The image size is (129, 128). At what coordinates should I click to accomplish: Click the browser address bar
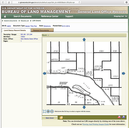tap(47, 2)
